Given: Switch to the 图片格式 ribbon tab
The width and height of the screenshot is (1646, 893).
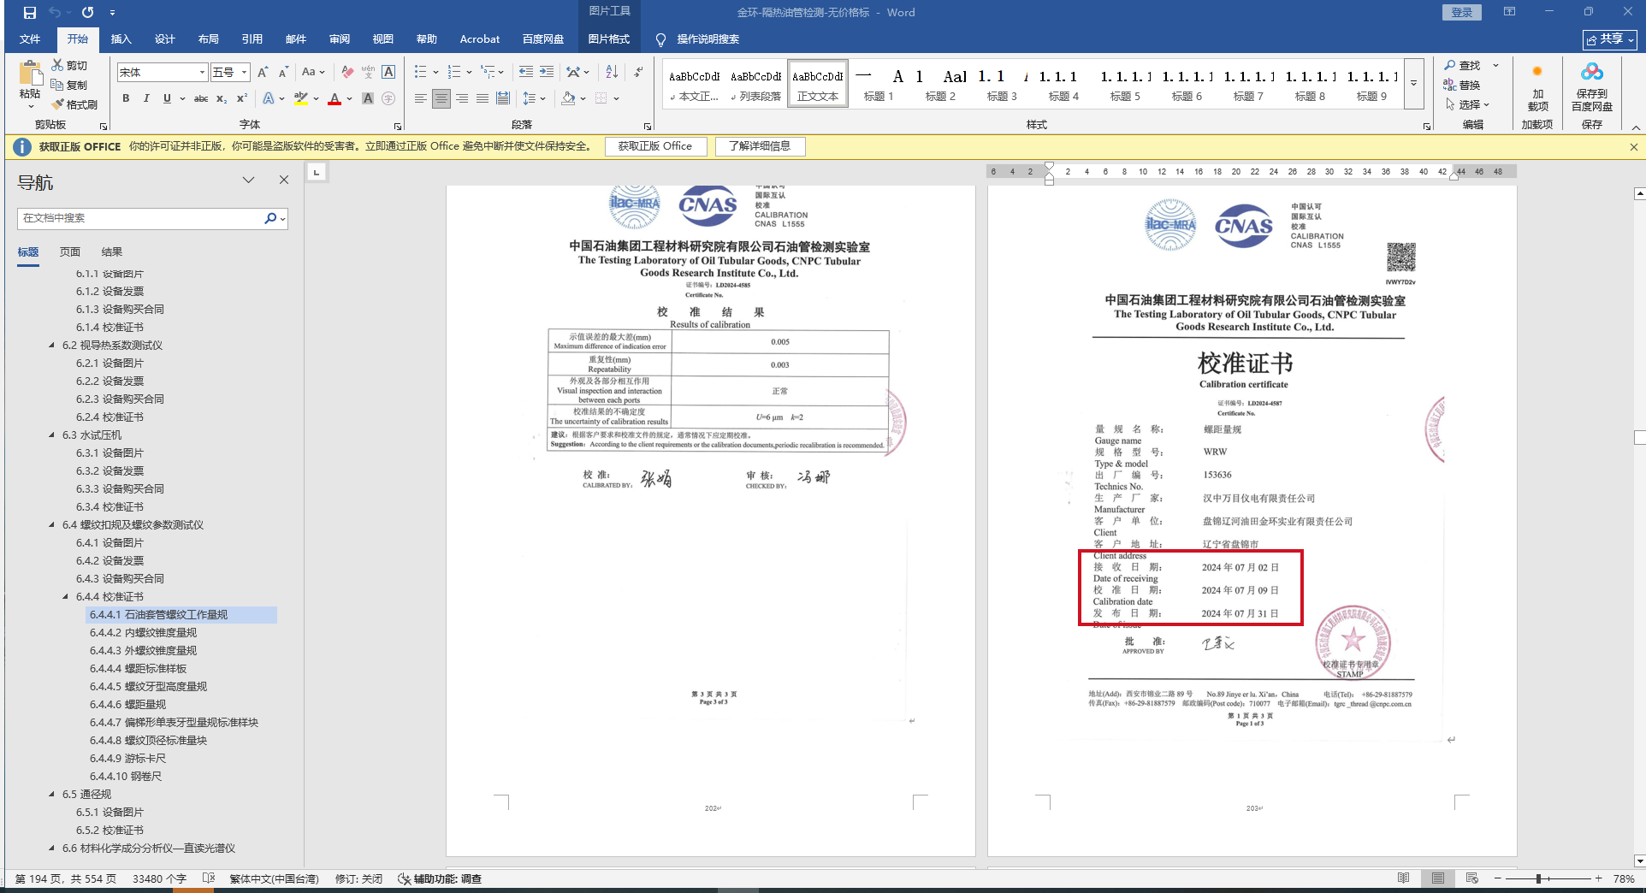Looking at the screenshot, I should [609, 39].
